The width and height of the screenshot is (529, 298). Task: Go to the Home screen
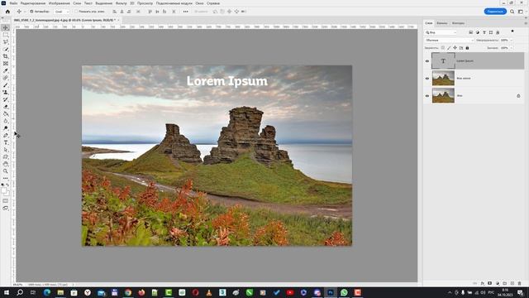[7, 12]
